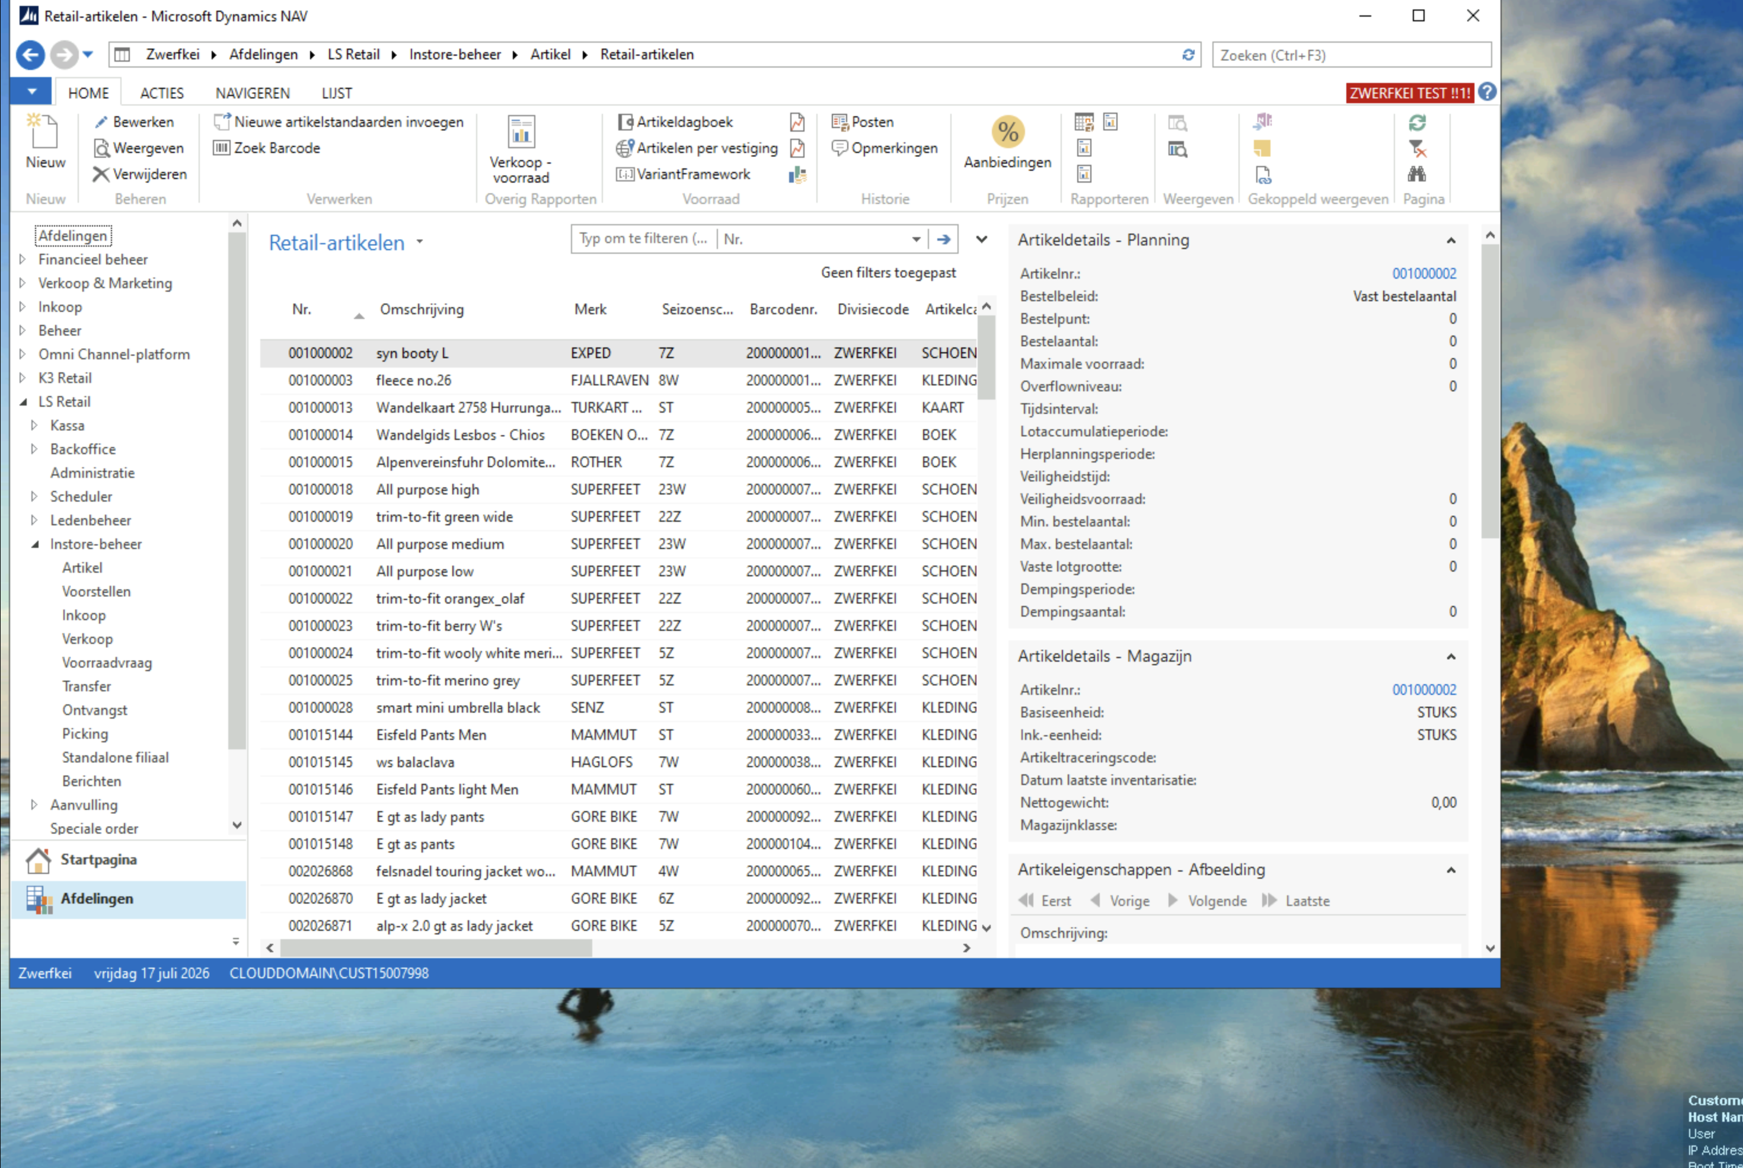The image size is (1743, 1168).
Task: Select Voorraadvraag in the navigation tree
Action: 107,662
